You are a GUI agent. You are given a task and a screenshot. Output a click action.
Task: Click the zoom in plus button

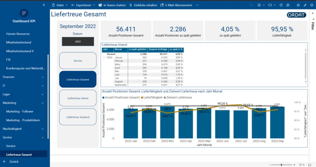294,165
